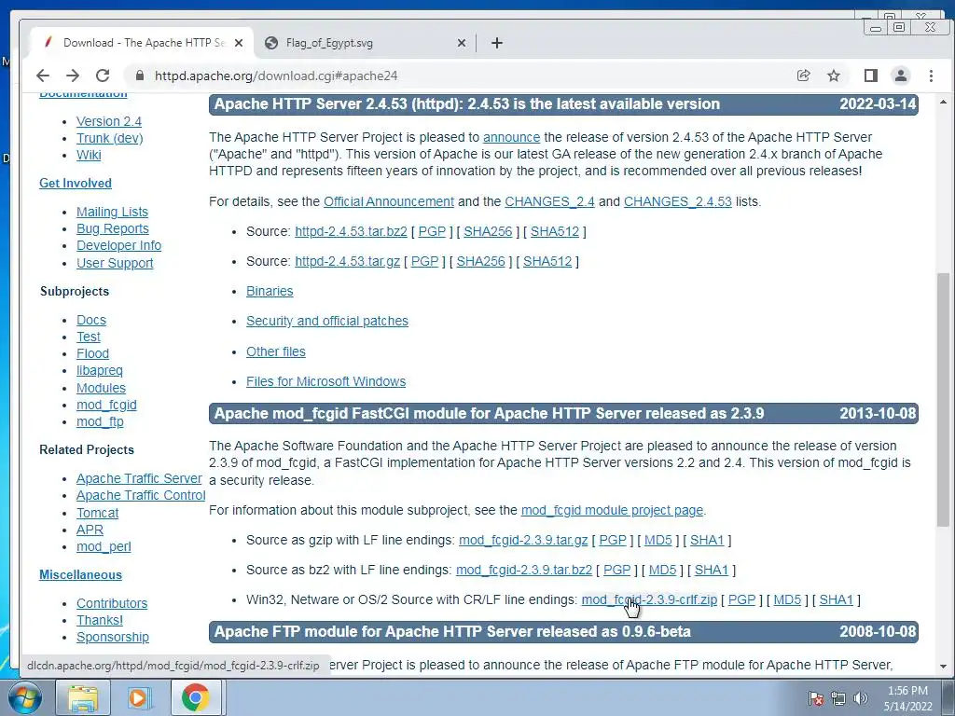Open the mod_fcgid module project page link
The height and width of the screenshot is (716, 955).
tap(612, 510)
